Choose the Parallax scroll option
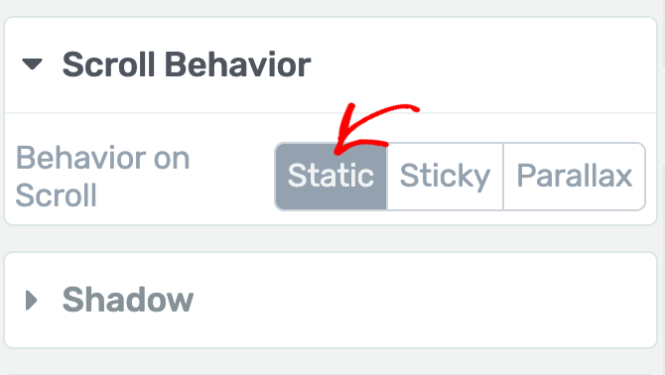 click(x=575, y=177)
